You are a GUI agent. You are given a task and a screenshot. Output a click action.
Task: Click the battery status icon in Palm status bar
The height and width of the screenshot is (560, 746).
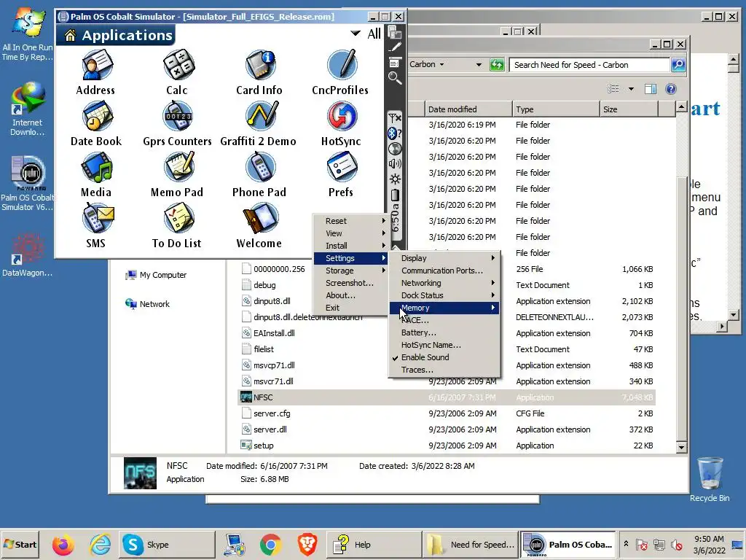[395, 195]
